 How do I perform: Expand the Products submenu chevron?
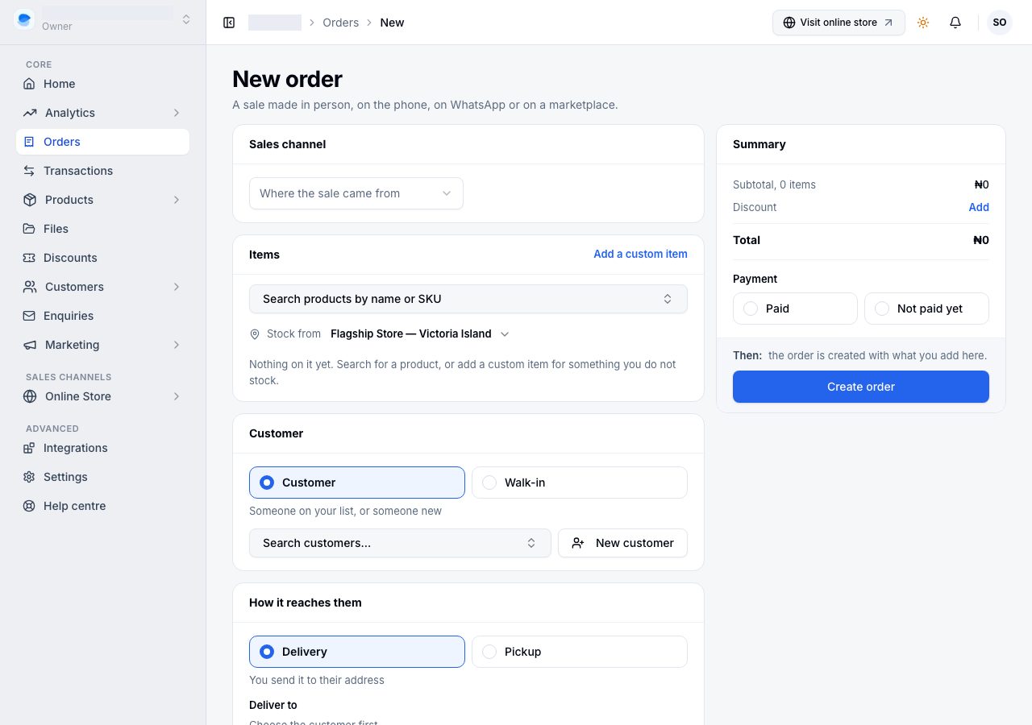177,200
